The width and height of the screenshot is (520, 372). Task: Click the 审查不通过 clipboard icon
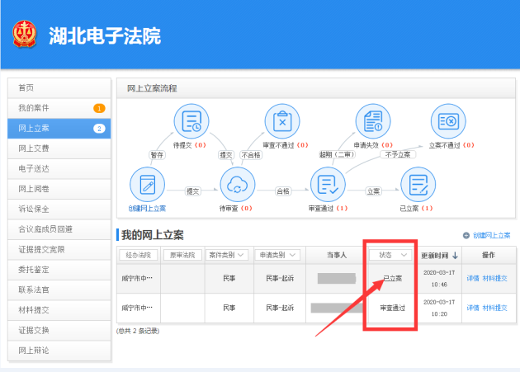(282, 121)
